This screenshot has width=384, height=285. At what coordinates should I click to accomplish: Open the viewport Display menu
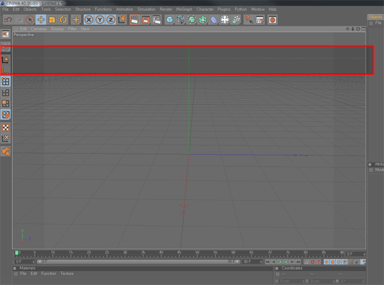[x=58, y=29]
